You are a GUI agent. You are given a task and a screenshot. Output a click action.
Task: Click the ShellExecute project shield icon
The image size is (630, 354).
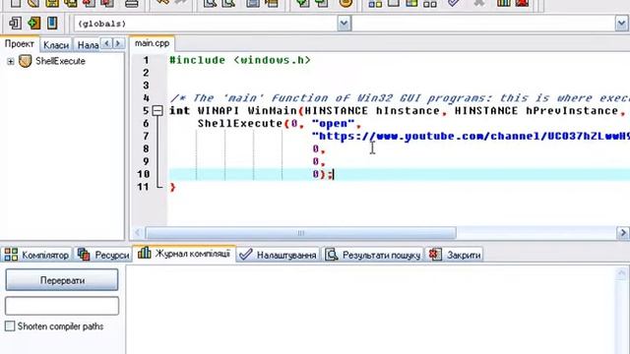[25, 61]
